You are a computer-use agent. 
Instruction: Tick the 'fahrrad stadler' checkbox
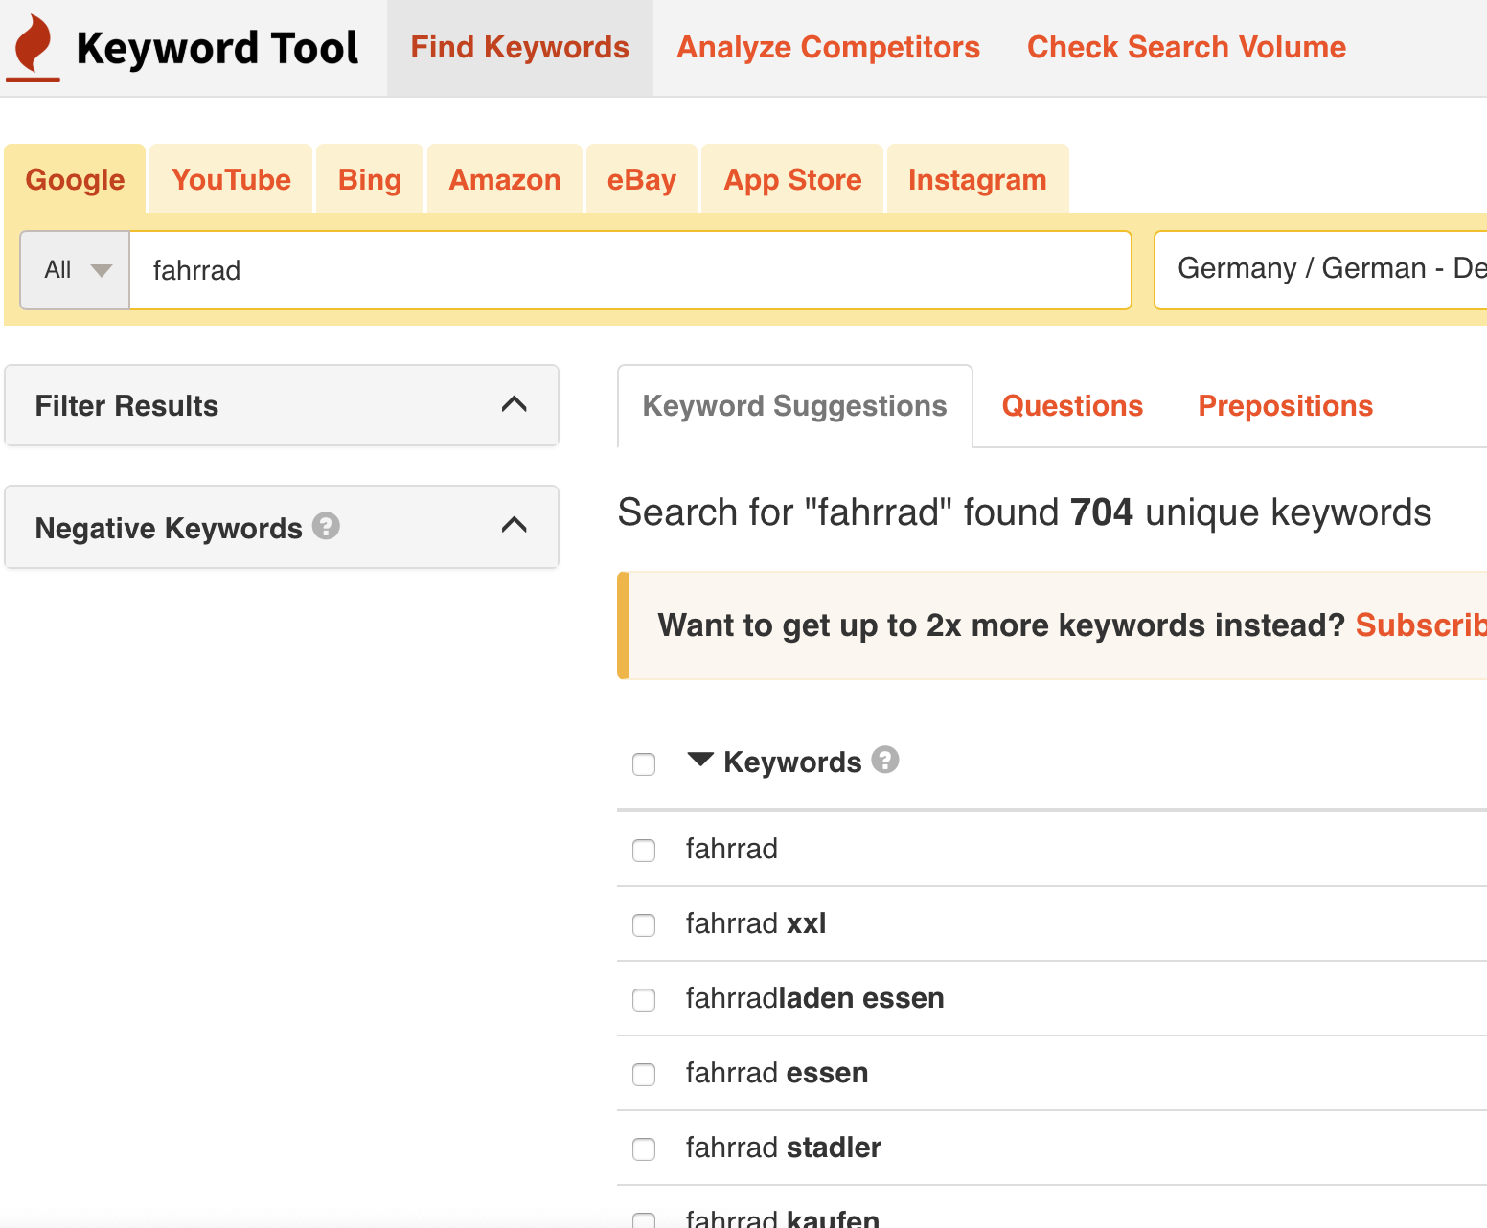[644, 1148]
